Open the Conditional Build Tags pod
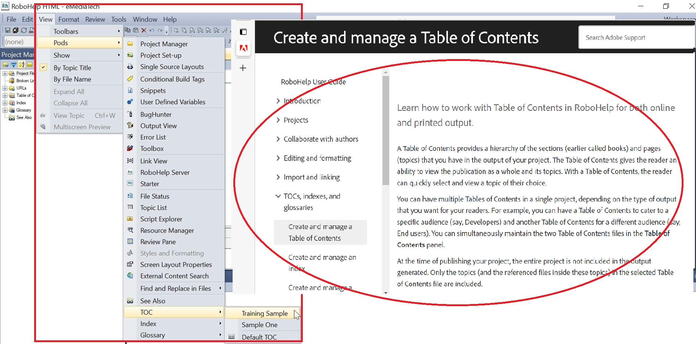The width and height of the screenshot is (696, 344). point(174,79)
